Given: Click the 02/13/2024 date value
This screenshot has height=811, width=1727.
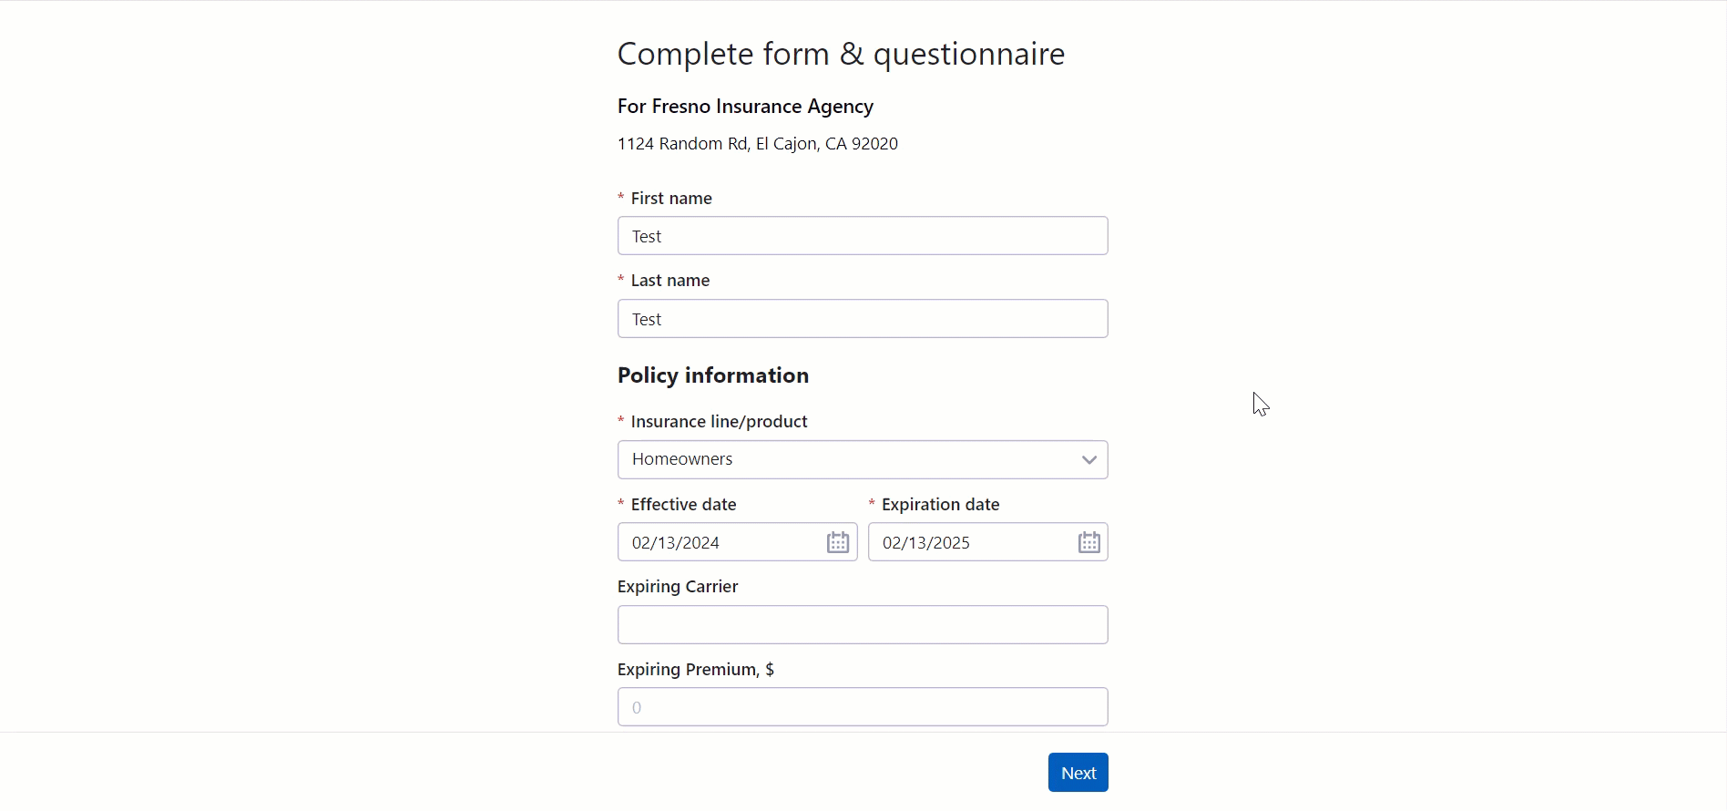Looking at the screenshot, I should click(675, 541).
